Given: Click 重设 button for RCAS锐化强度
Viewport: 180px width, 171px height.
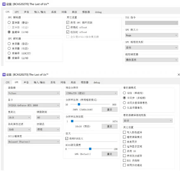Looking at the screenshot, I should (x=110, y=154).
